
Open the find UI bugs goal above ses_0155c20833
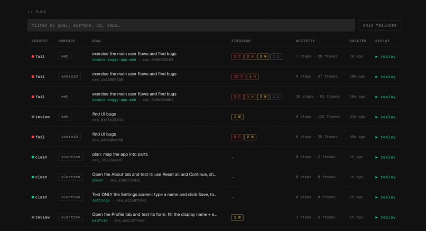[x=104, y=114]
